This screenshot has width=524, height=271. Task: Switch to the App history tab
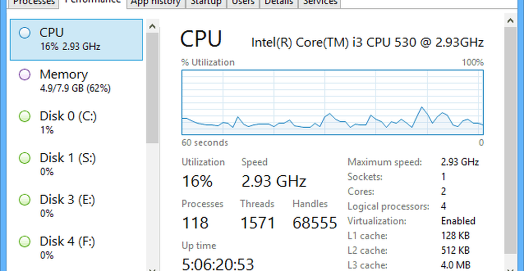pyautogui.click(x=156, y=3)
